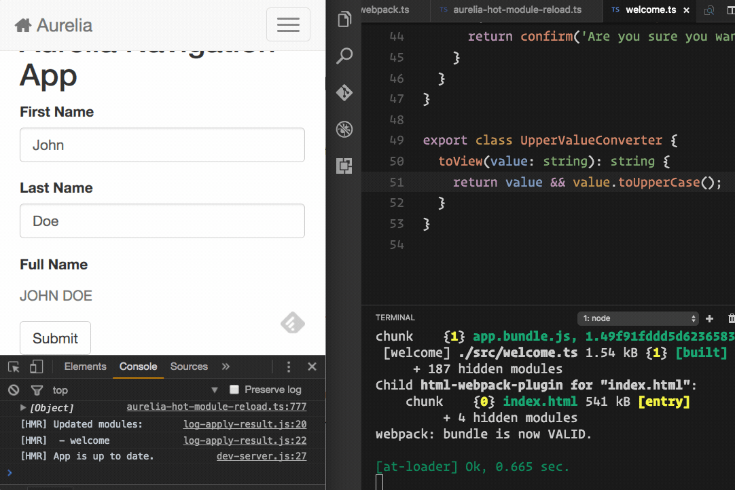Screen dimensions: 735x490
Task: Click the 'index.html' chunk name in terminal
Action: pyautogui.click(x=540, y=402)
